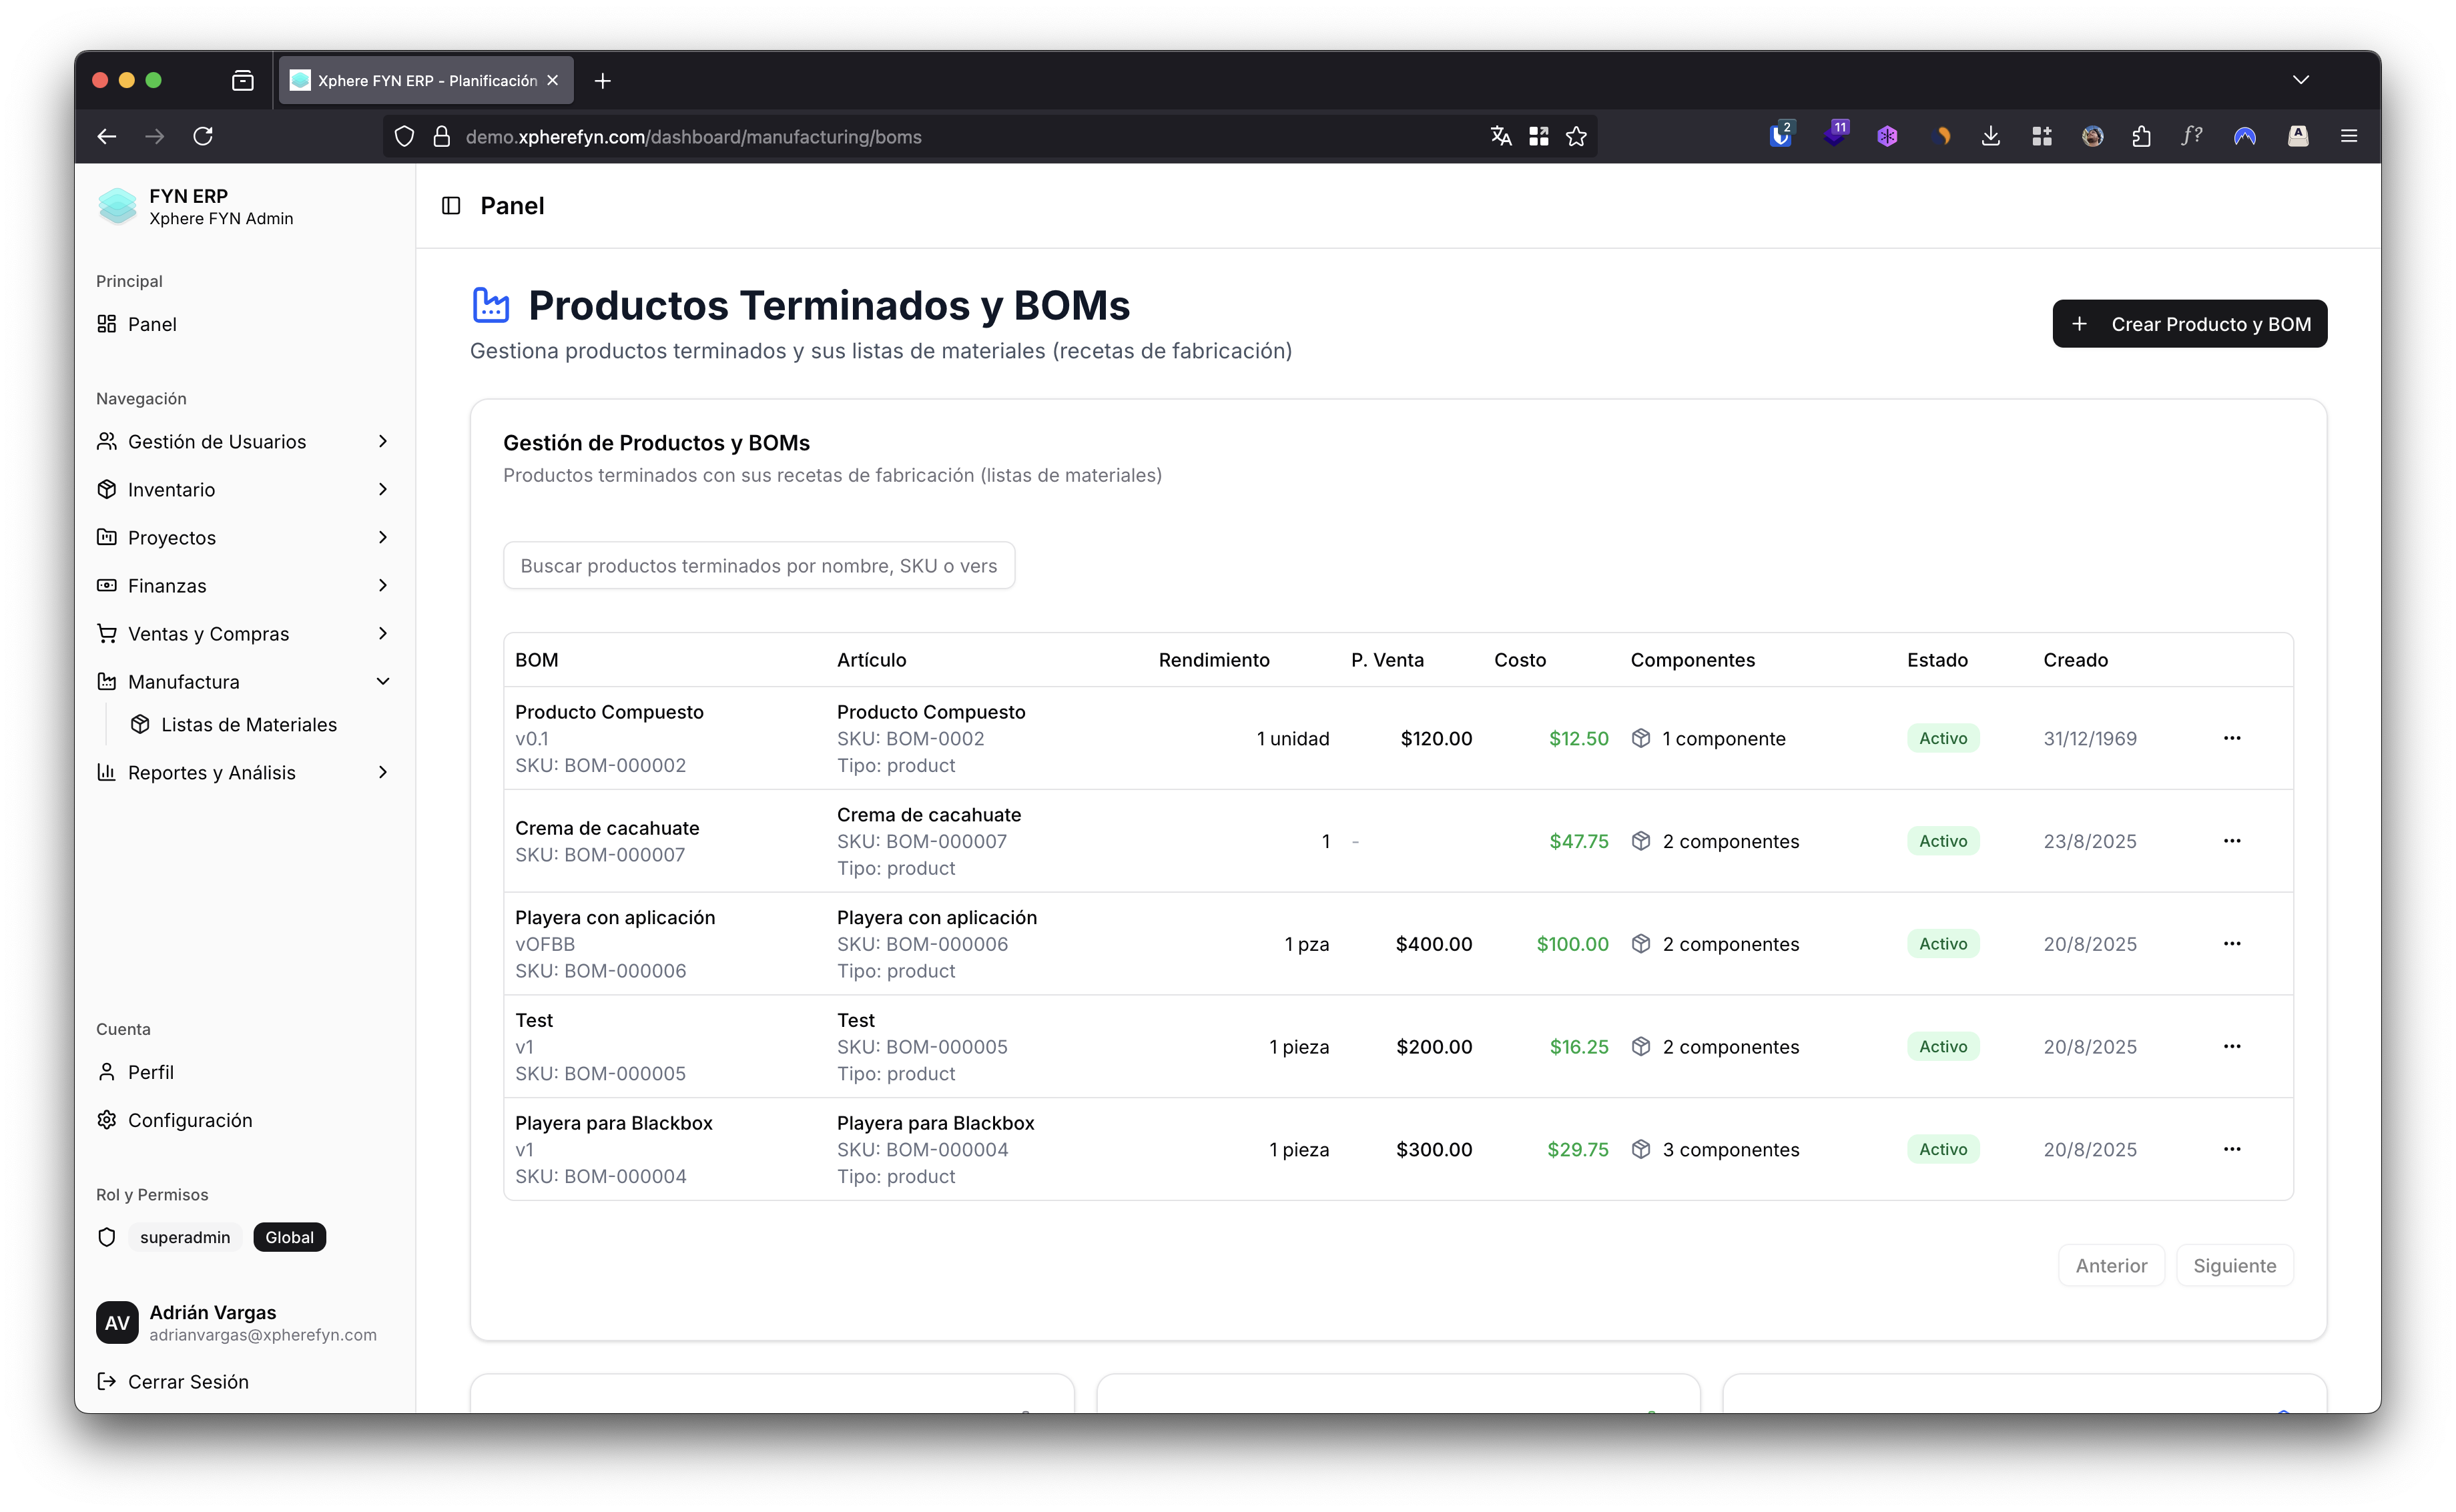Expand Gestión de Usuarios menu

(x=244, y=441)
